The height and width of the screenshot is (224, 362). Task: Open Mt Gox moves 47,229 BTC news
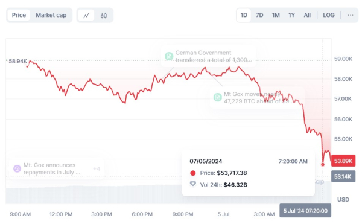coord(257,98)
